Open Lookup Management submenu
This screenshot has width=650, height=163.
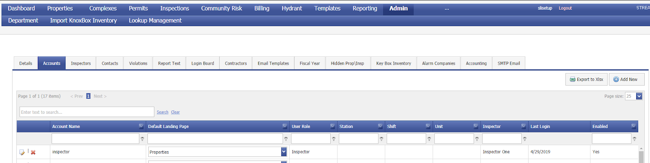tap(155, 20)
